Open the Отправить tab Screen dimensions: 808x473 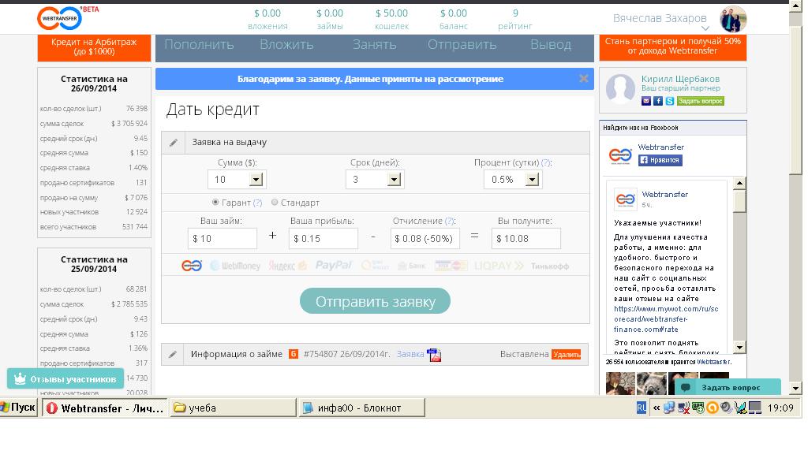pos(462,45)
